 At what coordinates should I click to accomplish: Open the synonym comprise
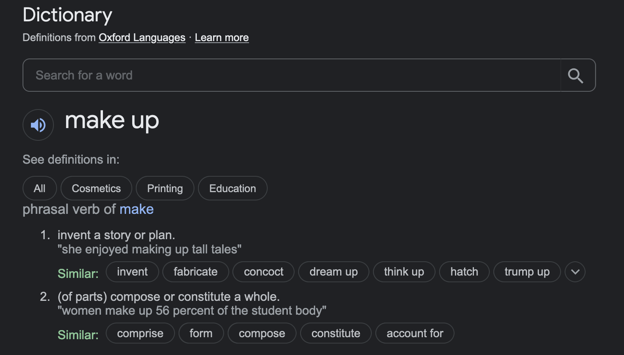pyautogui.click(x=140, y=333)
